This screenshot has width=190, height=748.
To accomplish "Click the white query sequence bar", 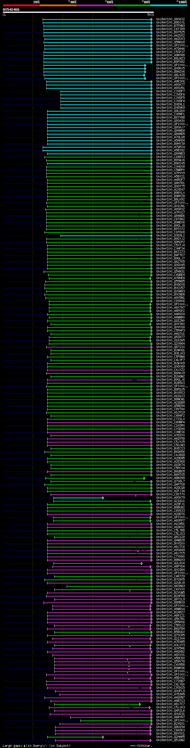I will [78, 12].
